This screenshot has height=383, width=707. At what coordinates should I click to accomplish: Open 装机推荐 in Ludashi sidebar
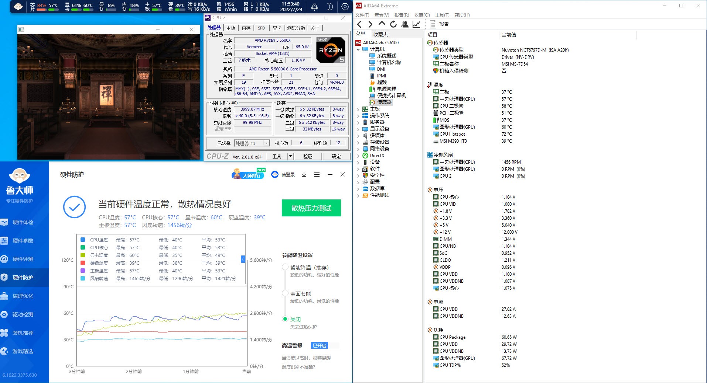click(24, 333)
